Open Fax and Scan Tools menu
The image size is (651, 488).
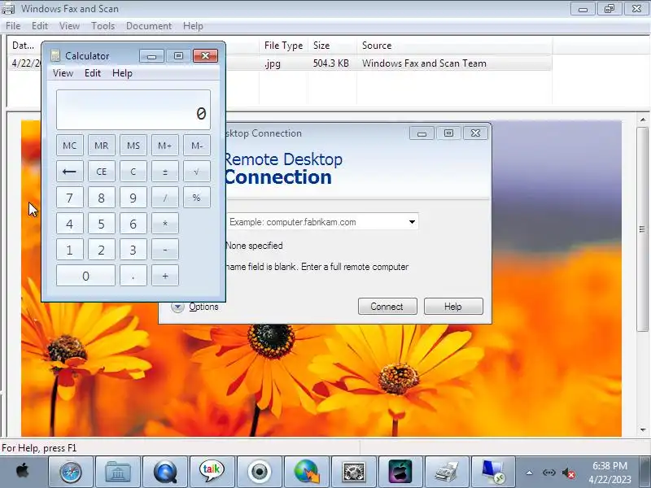pos(103,26)
